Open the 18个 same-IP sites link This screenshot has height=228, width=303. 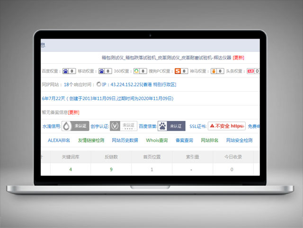click(69, 84)
